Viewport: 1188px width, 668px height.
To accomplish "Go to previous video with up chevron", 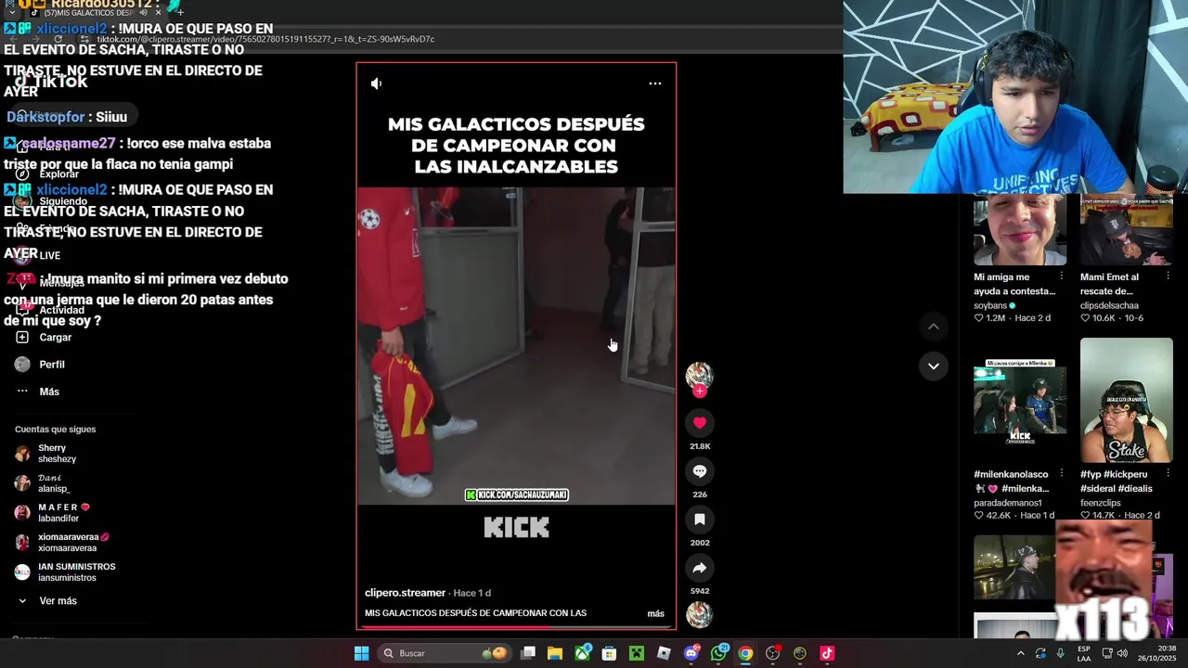I will (x=934, y=327).
